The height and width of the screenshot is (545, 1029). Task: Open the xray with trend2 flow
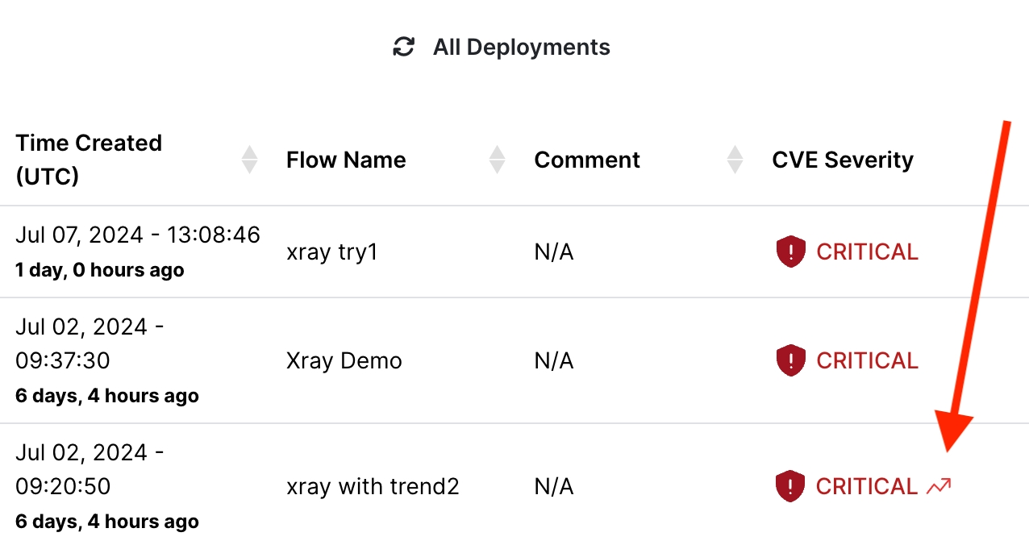tap(373, 486)
